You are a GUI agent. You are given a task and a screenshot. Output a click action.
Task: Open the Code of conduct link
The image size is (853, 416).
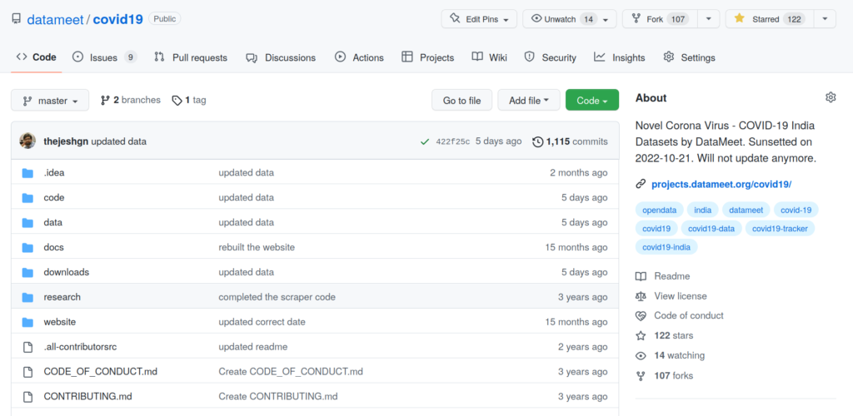click(x=680, y=315)
